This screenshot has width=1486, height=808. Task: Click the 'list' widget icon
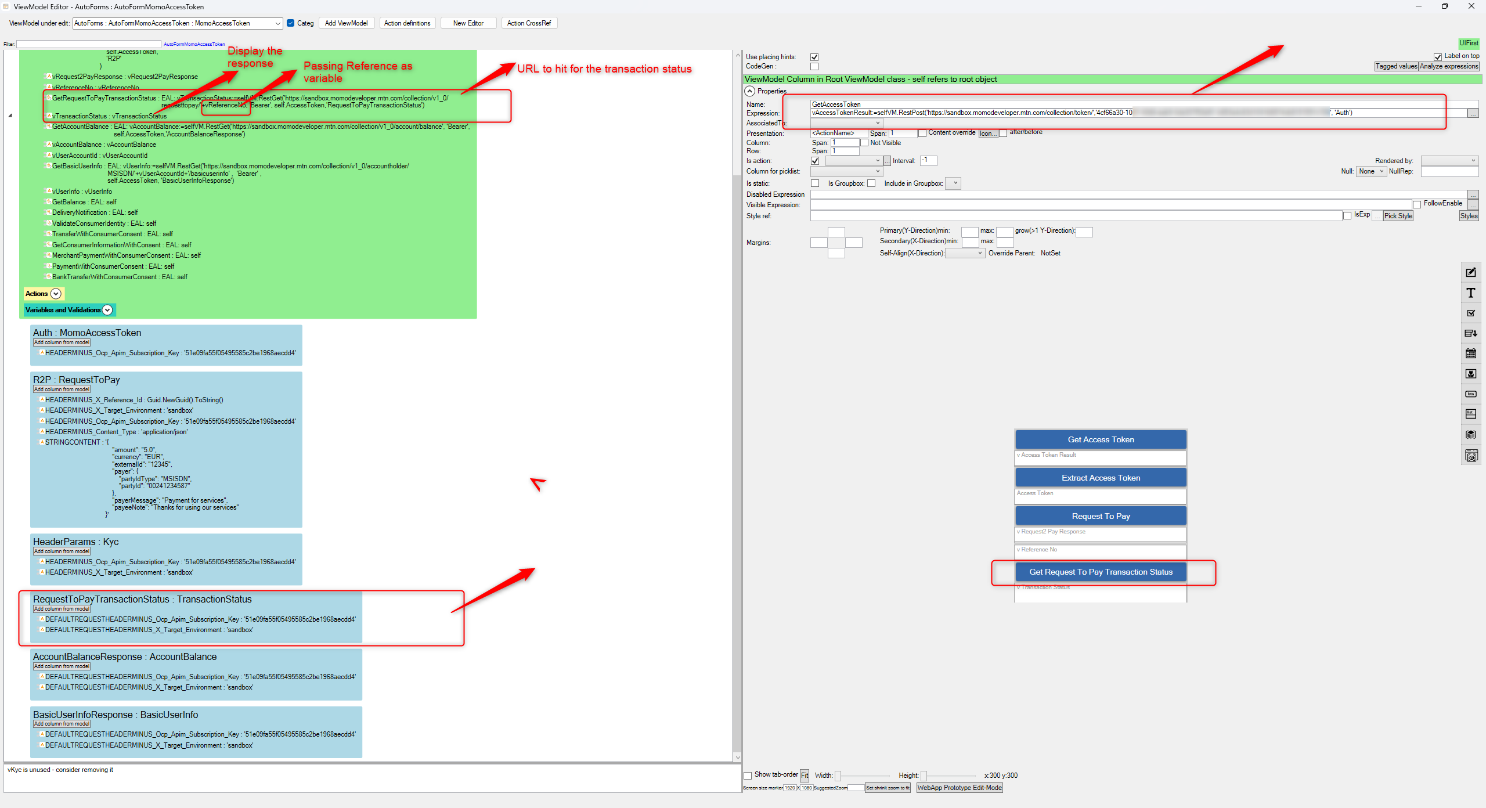pyautogui.click(x=1470, y=414)
